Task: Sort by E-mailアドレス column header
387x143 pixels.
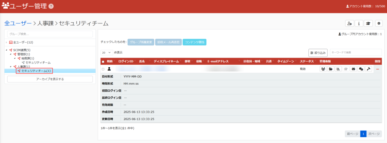Action: 218,62
